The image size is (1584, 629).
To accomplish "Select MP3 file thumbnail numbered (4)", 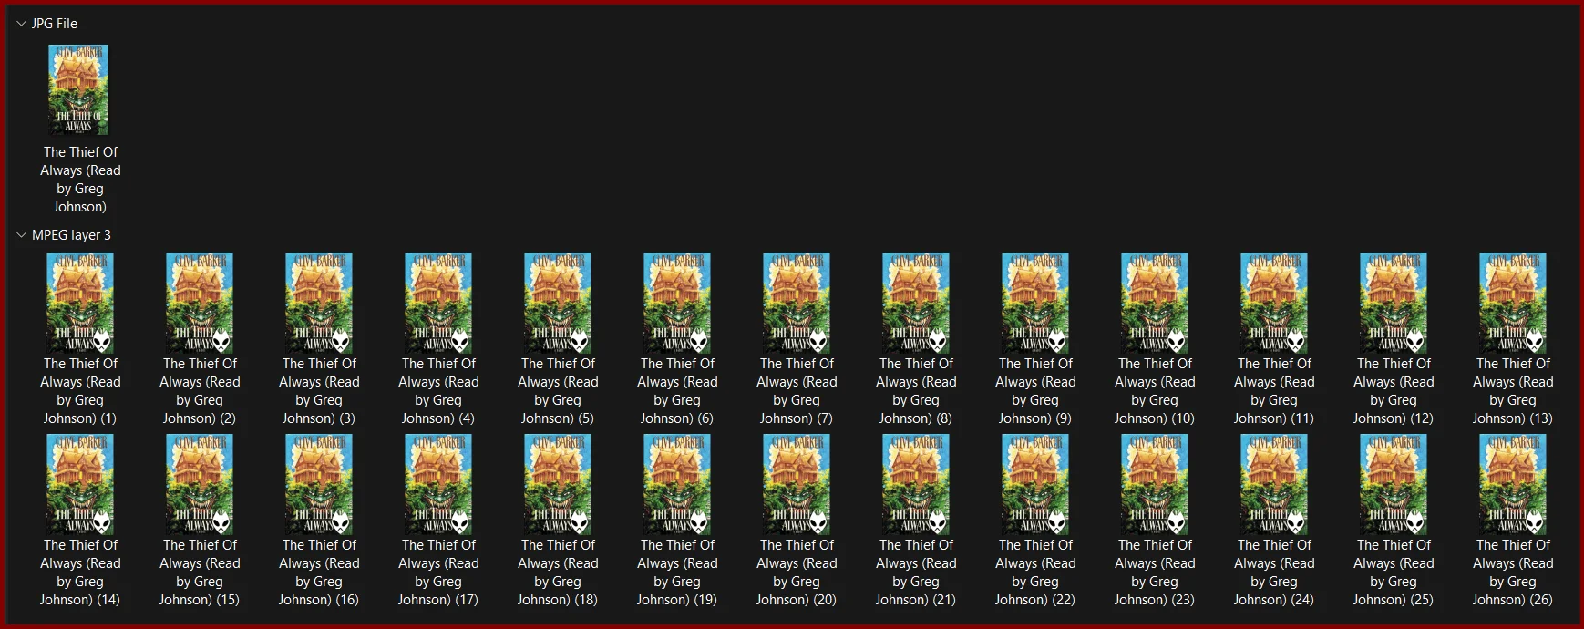I will [438, 304].
